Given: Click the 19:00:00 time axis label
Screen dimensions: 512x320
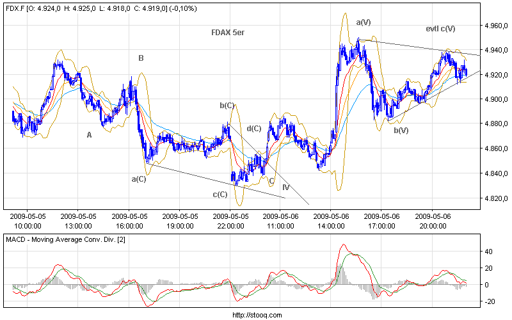Looking at the screenshot, I should [x=180, y=226].
